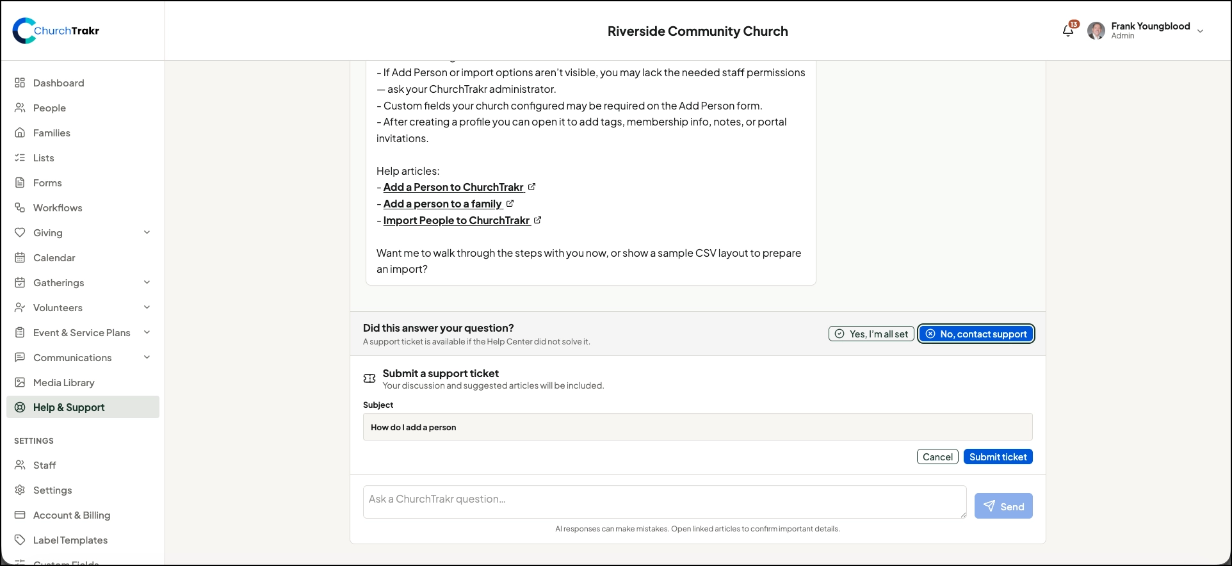Select Help & Support menu item
The image size is (1232, 566).
pos(83,407)
